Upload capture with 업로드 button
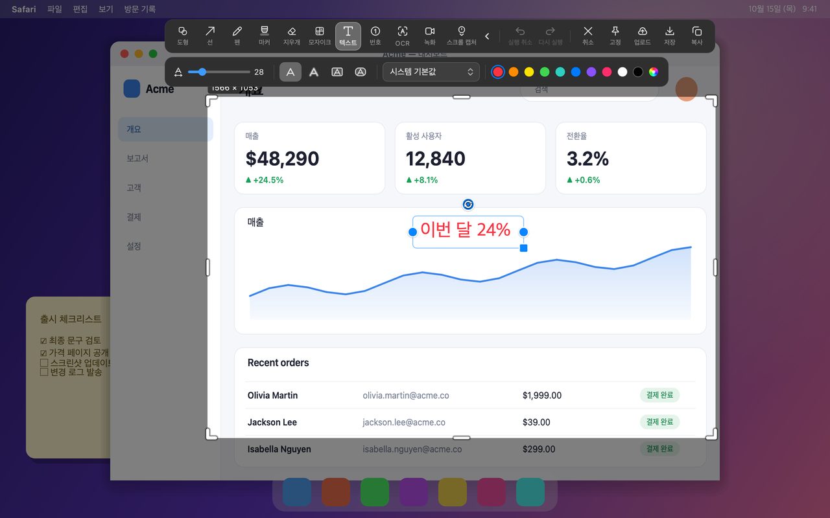 click(643, 36)
